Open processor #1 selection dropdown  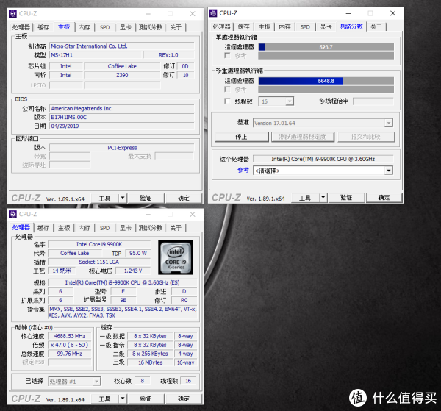74,381
